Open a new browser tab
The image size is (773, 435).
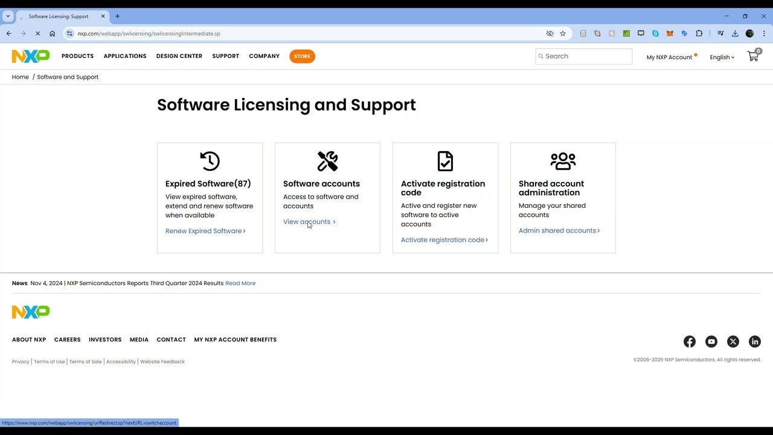pyautogui.click(x=117, y=16)
